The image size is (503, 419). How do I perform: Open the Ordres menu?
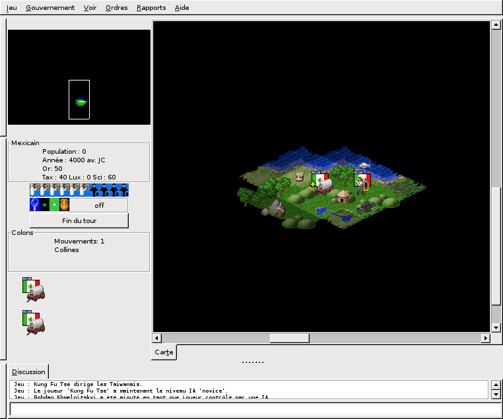tap(117, 8)
